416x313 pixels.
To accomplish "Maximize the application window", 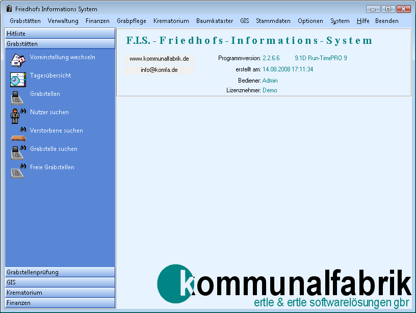I will [388, 9].
